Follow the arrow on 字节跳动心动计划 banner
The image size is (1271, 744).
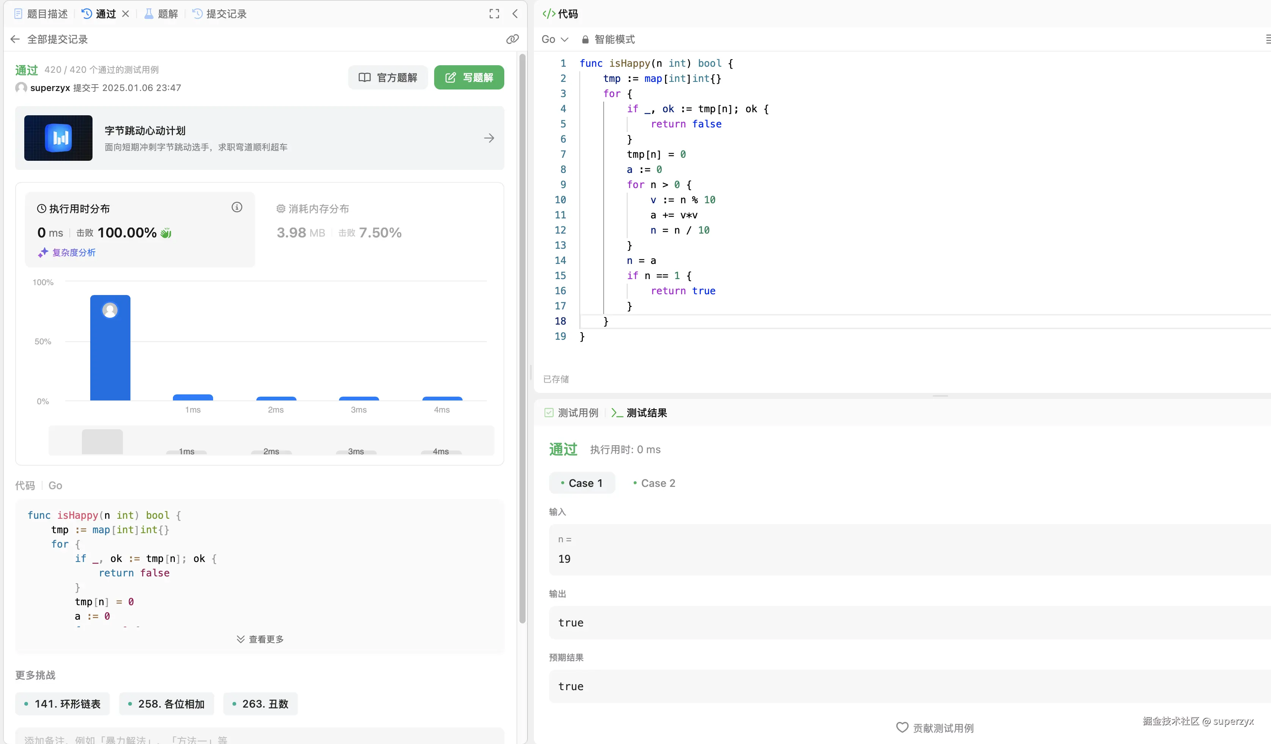489,138
